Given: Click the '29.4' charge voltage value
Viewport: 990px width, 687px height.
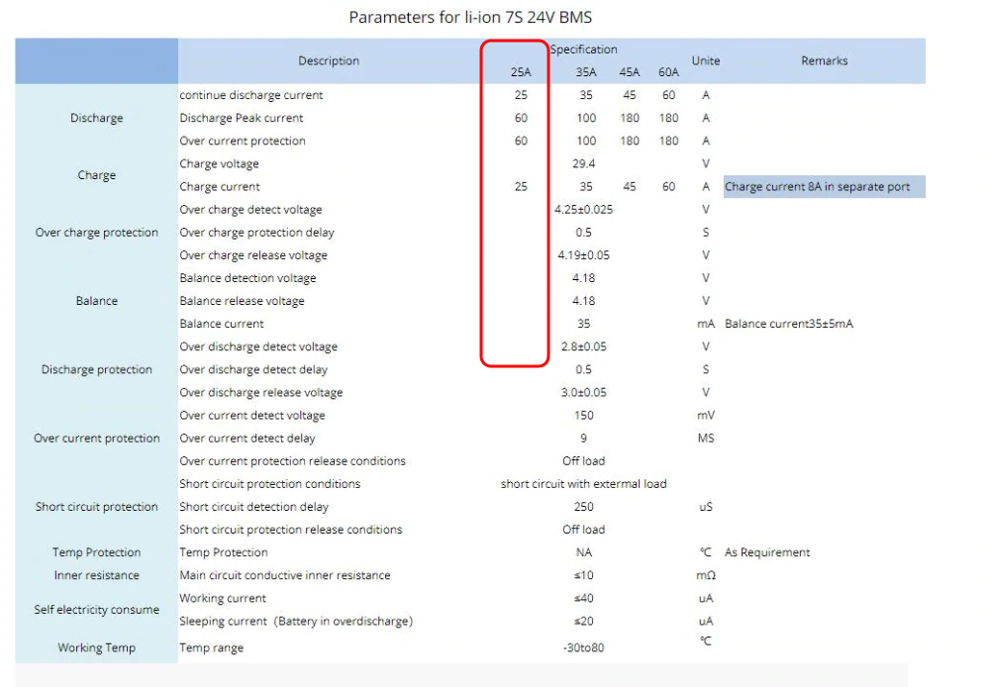Looking at the screenshot, I should [583, 163].
